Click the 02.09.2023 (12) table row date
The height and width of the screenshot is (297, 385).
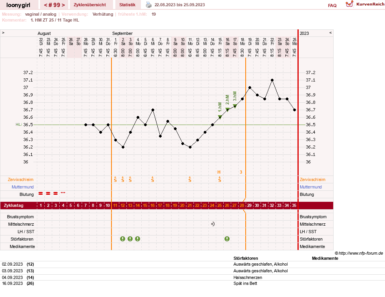click(18, 264)
